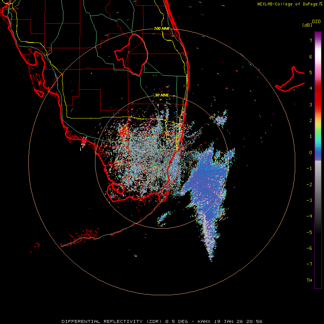Click the color bar tick label 4
324x324 pixels.
click(311, 89)
